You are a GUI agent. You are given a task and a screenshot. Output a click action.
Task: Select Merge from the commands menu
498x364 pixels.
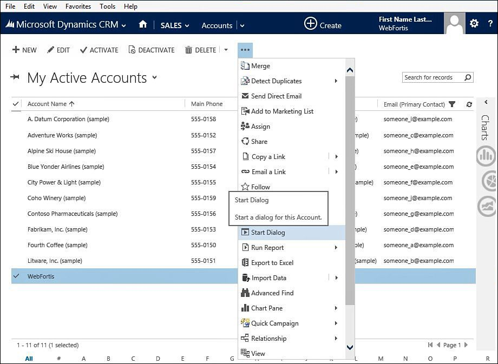click(292, 65)
